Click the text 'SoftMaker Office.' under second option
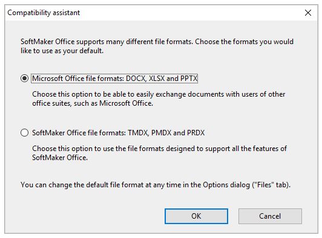The width and height of the screenshot is (322, 238). (x=60, y=158)
